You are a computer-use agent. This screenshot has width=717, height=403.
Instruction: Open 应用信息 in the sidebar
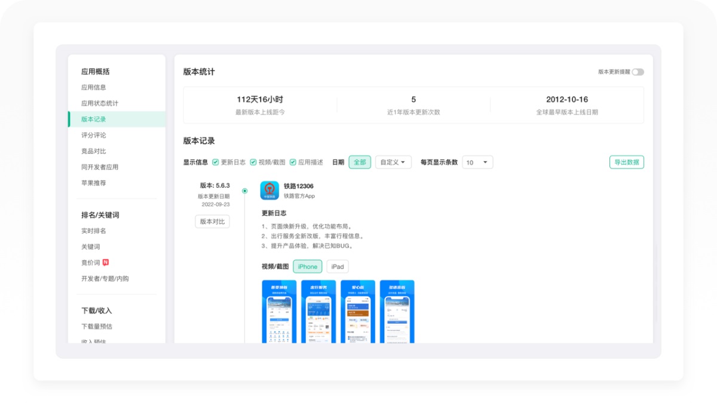pyautogui.click(x=94, y=87)
